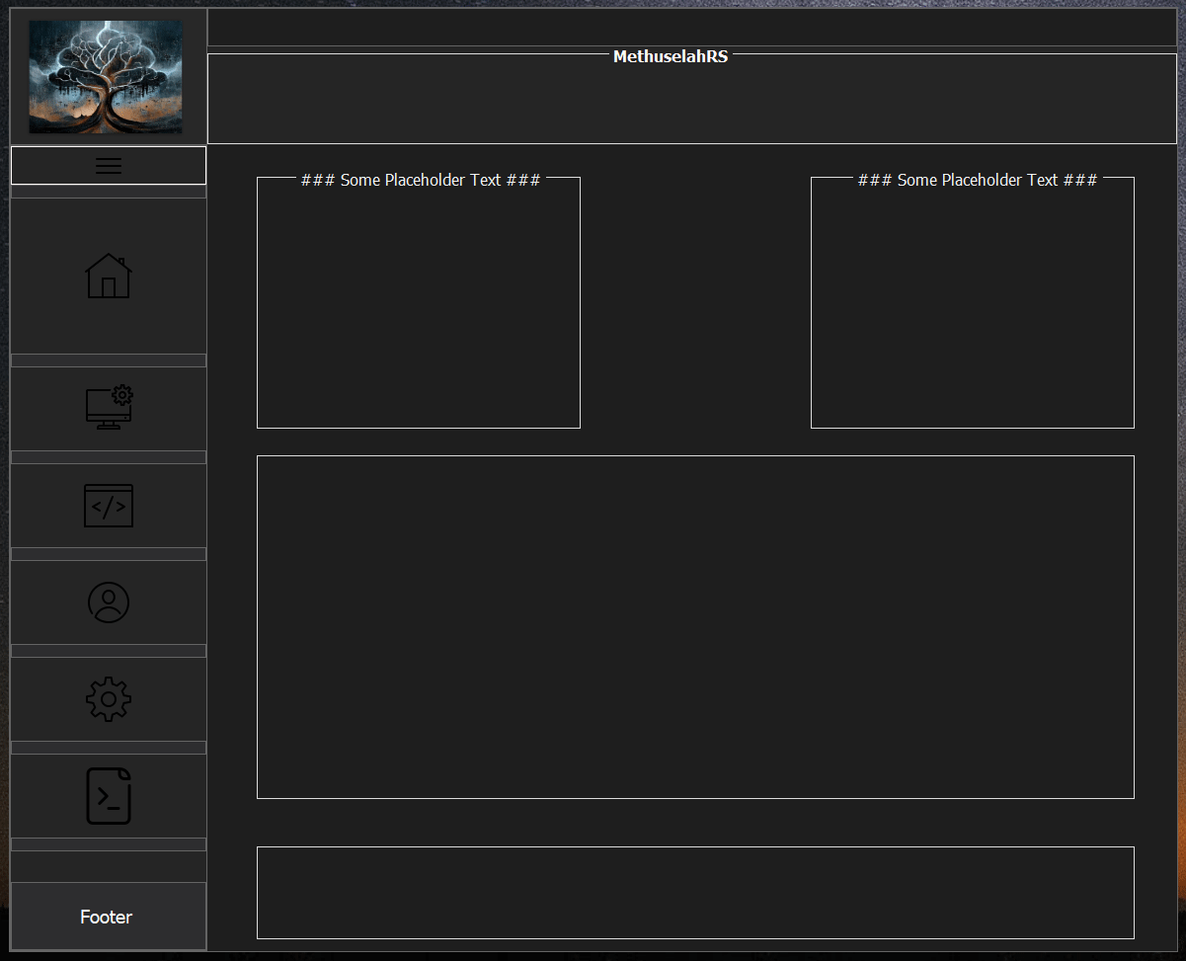Open the user profile icon
Screen dimensions: 1186x961
point(109,601)
